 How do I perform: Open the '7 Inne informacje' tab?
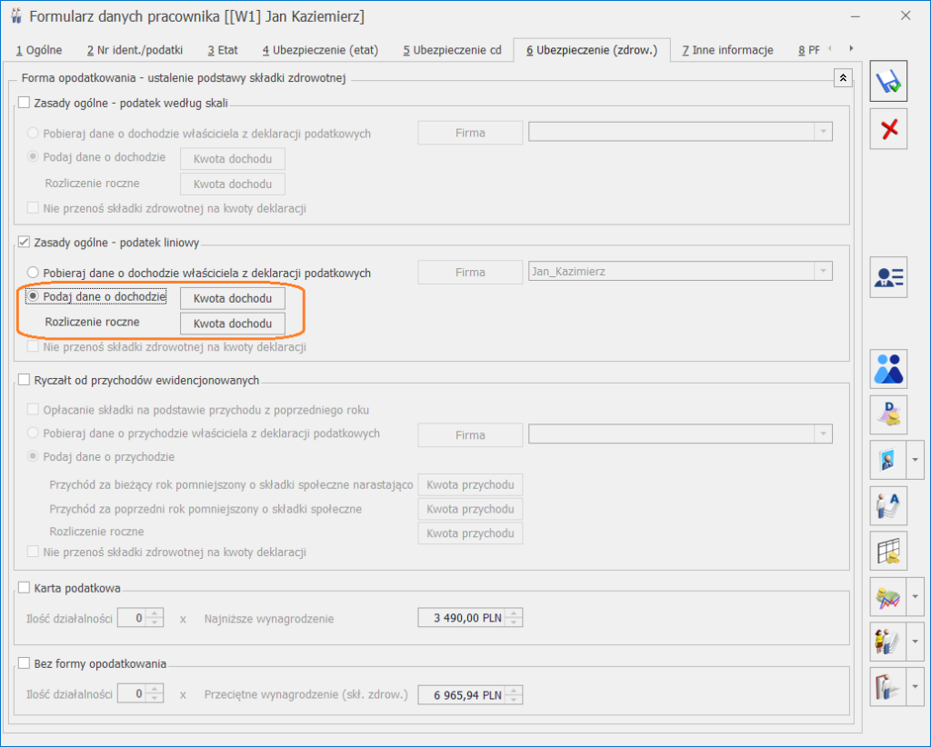click(x=727, y=50)
